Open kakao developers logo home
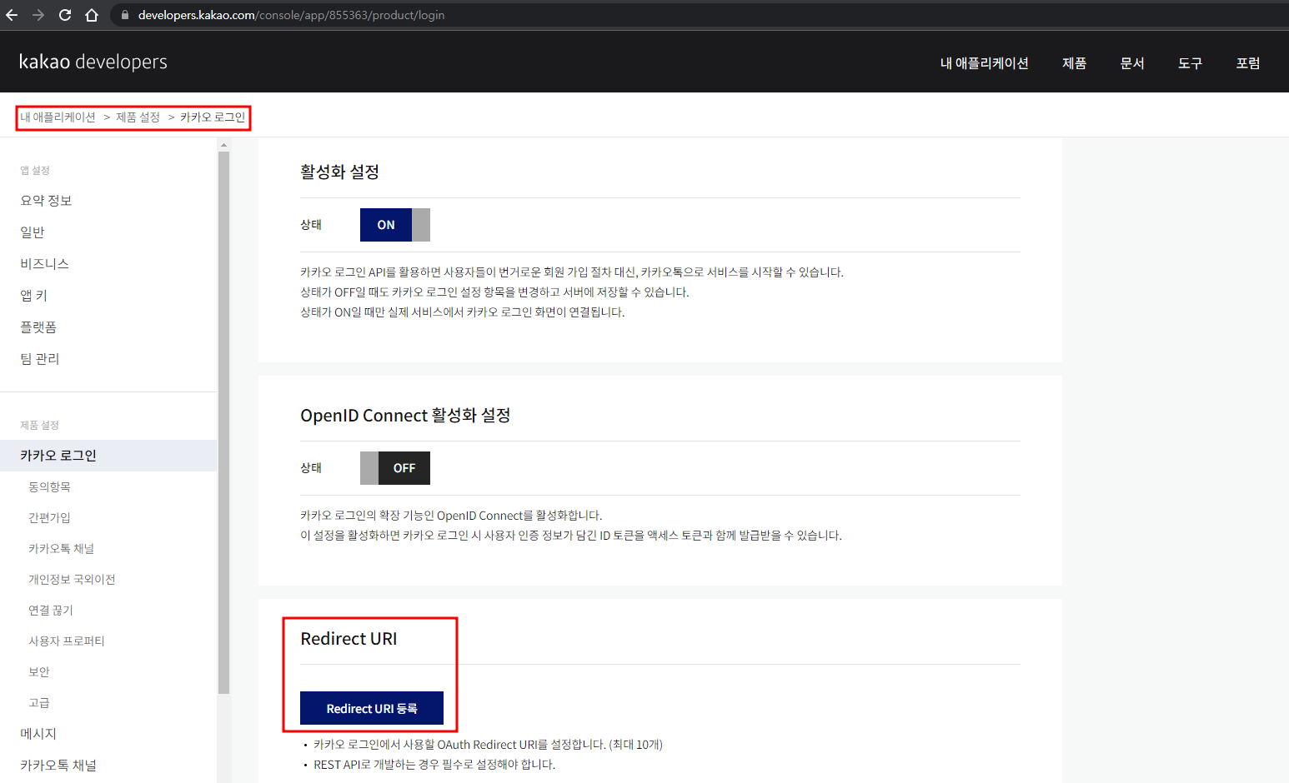This screenshot has width=1289, height=783. click(x=93, y=62)
